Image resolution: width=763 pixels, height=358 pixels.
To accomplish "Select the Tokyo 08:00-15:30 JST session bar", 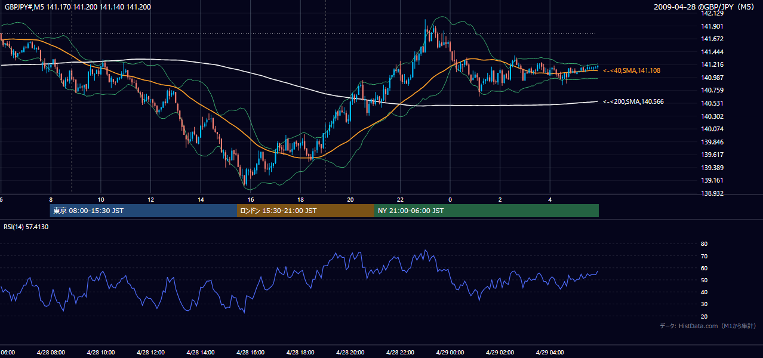I will tap(143, 211).
